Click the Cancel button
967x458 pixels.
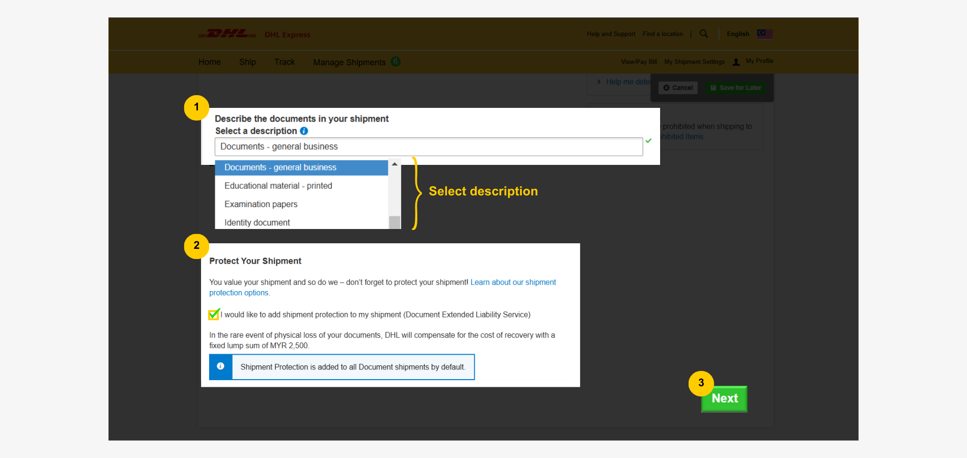678,88
